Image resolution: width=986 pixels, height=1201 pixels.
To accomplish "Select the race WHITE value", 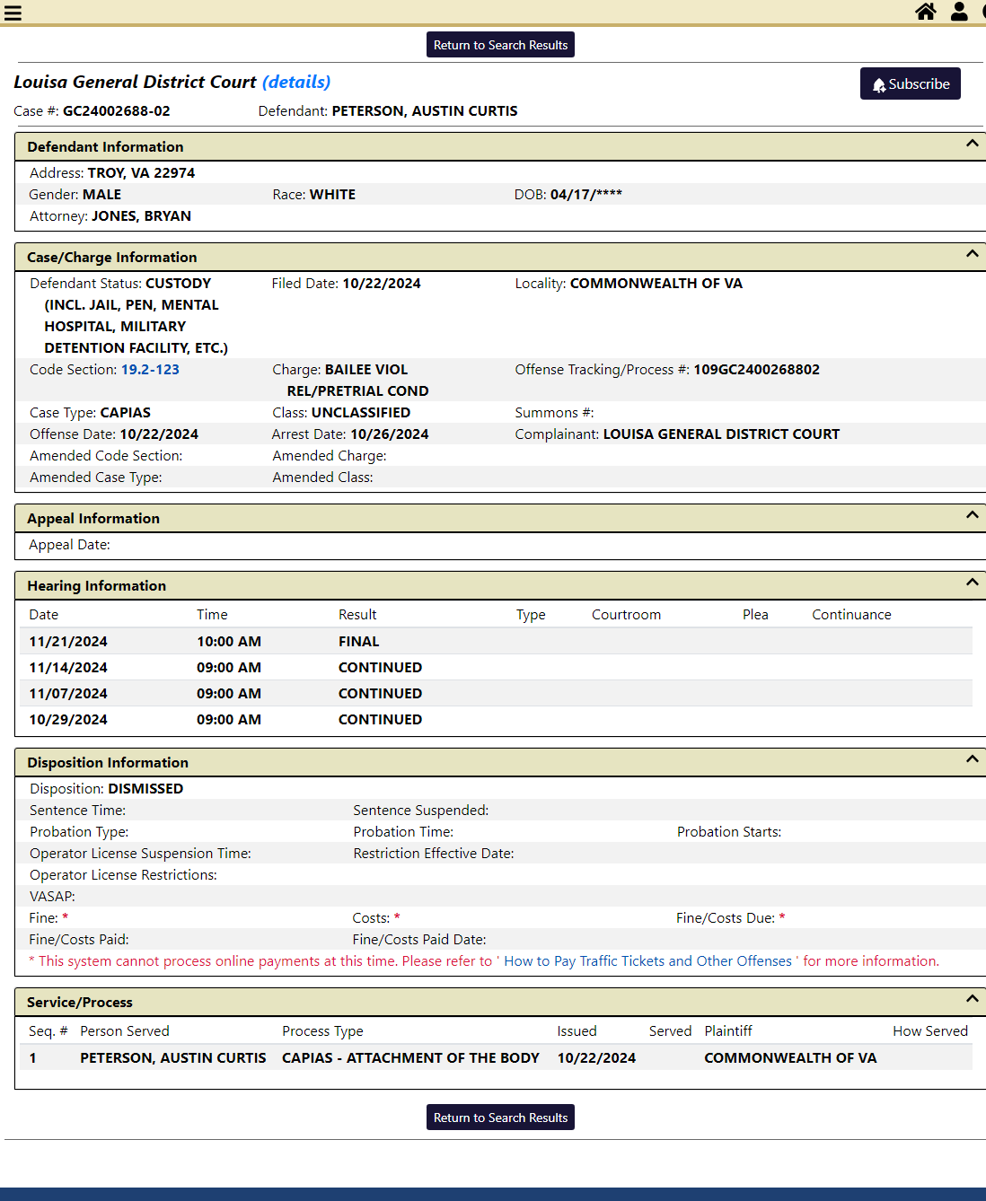I will click(x=332, y=195).
